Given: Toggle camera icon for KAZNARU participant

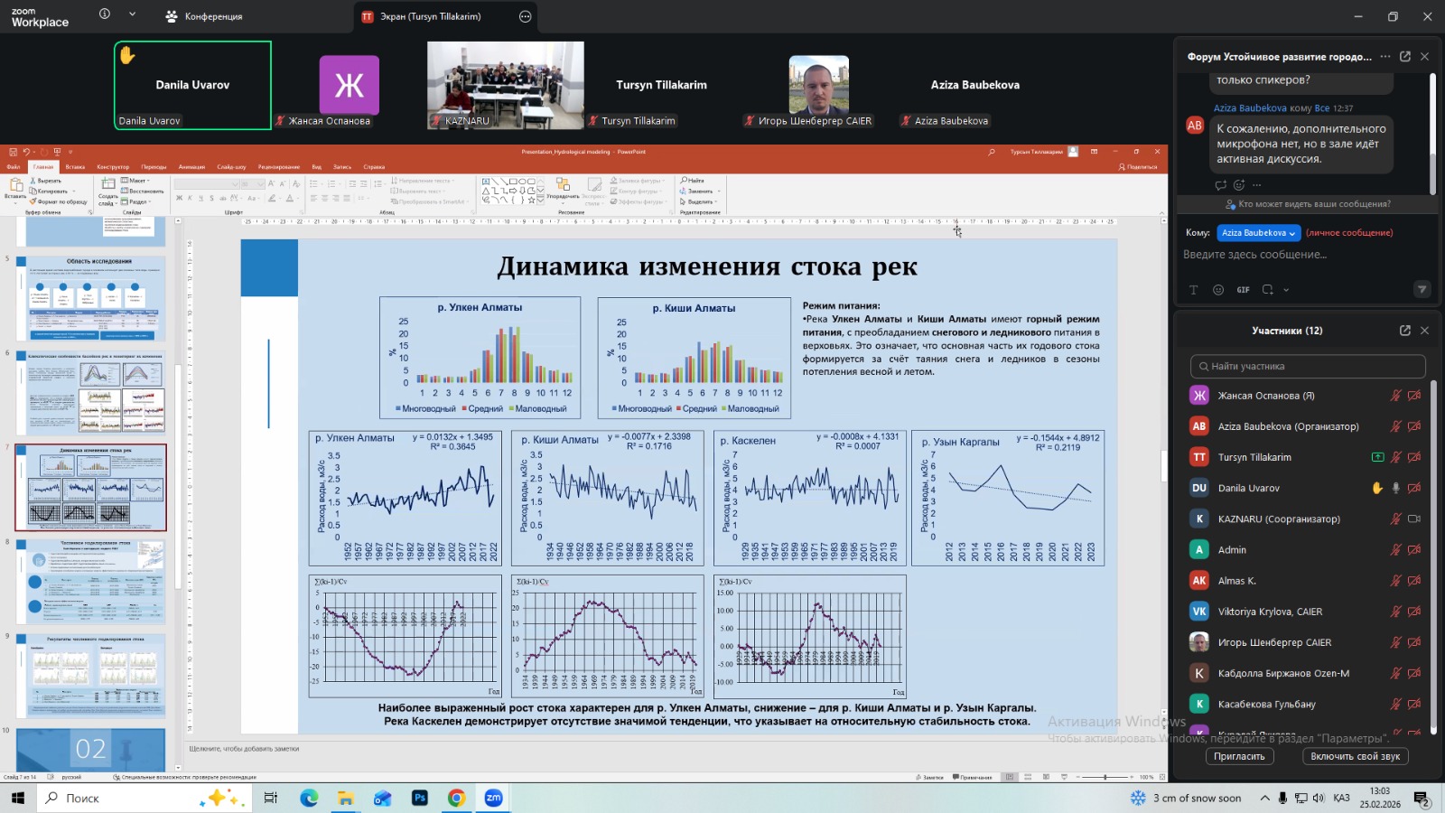Looking at the screenshot, I should pos(1414,519).
